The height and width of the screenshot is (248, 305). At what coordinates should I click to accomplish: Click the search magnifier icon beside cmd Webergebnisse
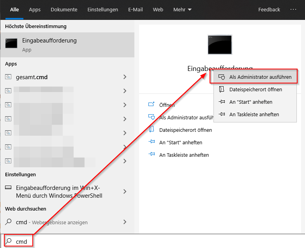pyautogui.click(x=9, y=222)
